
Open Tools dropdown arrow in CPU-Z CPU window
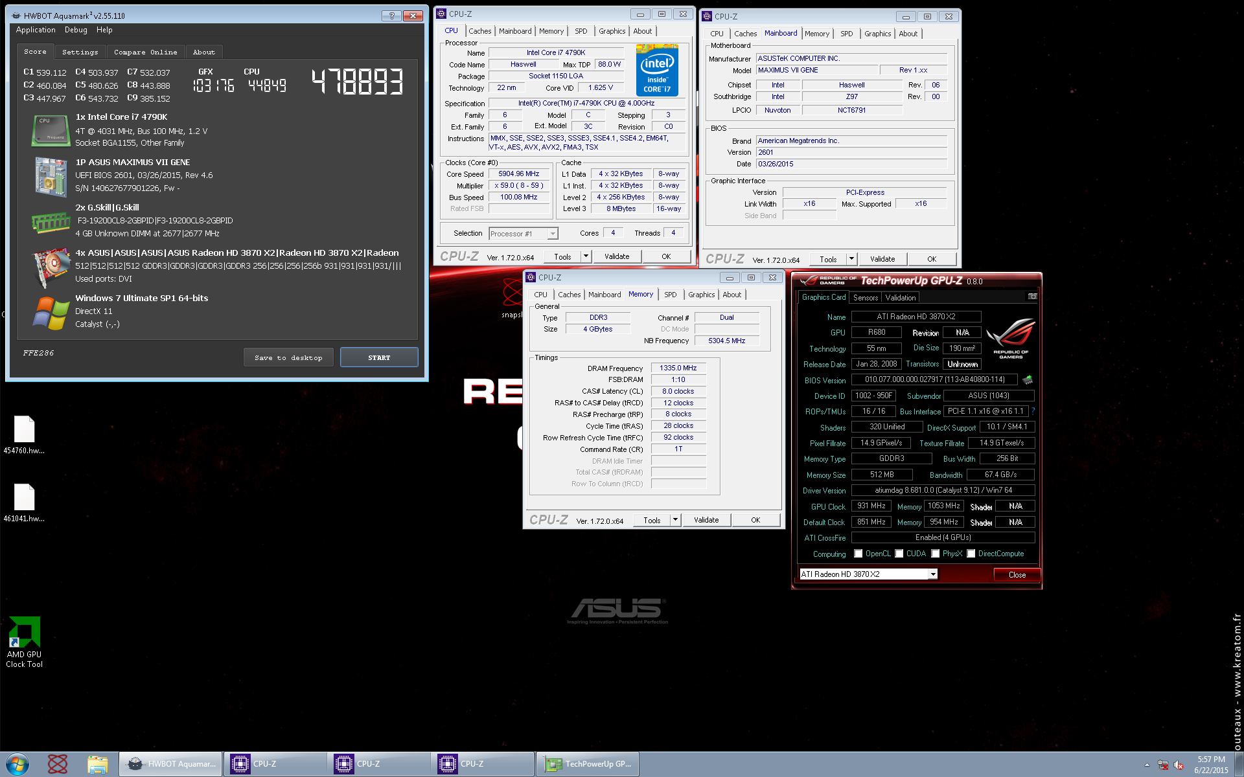pyautogui.click(x=586, y=256)
